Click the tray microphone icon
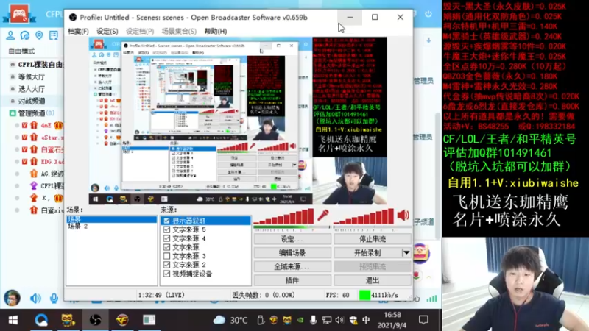 pyautogui.click(x=313, y=320)
